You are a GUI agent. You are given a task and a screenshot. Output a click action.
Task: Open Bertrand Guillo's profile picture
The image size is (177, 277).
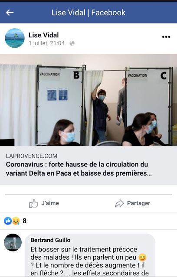[x=13, y=242]
